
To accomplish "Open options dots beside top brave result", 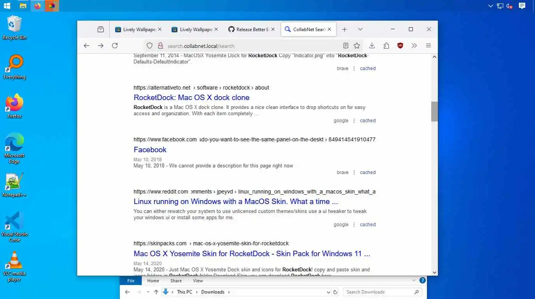I will 354,69.
